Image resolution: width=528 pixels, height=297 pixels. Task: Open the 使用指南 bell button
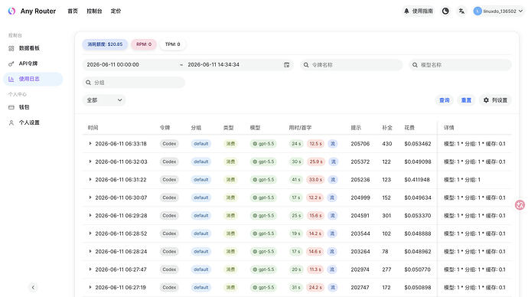[419, 11]
